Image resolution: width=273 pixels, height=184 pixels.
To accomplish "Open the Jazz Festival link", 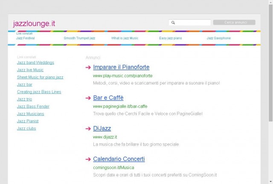I will (x=26, y=38).
